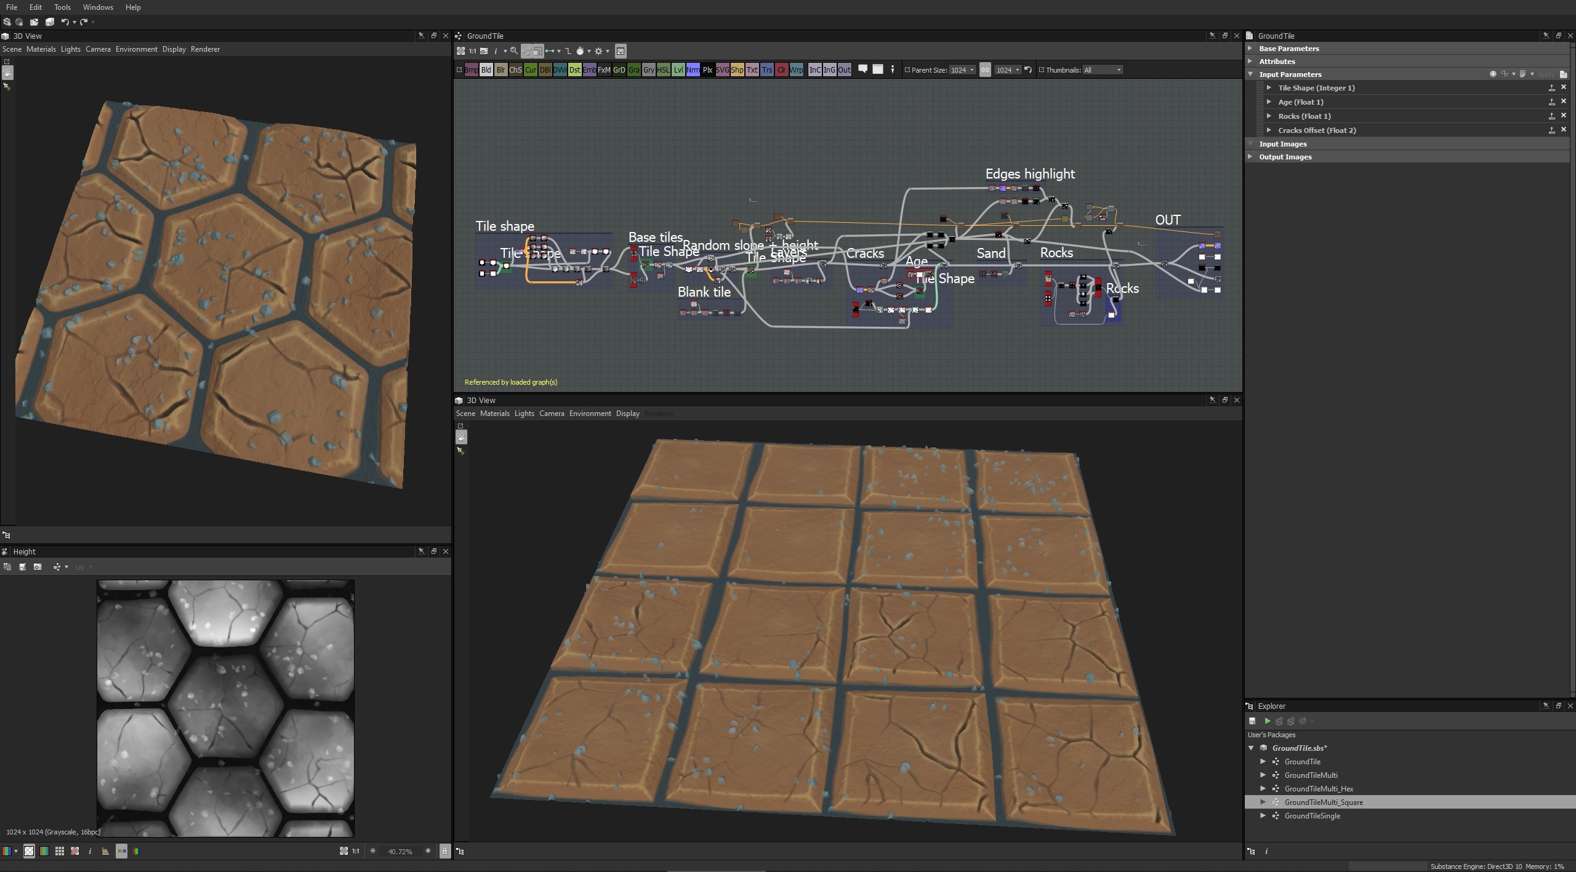This screenshot has height=872, width=1576.
Task: Switch to the GroundTile graph tab
Action: click(486, 36)
